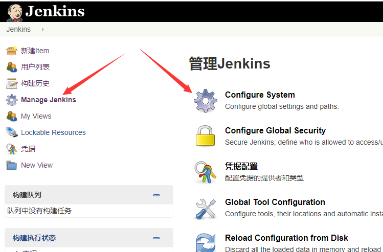
Task: Click the Jenkins butler logo
Action: pyautogui.click(x=15, y=13)
